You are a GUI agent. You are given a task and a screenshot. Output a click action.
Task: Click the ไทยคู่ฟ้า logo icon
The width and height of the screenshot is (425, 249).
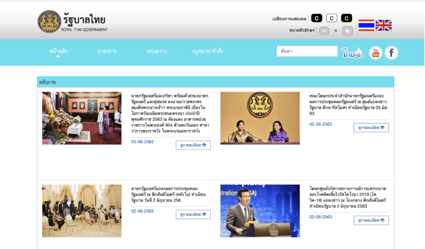point(352,52)
